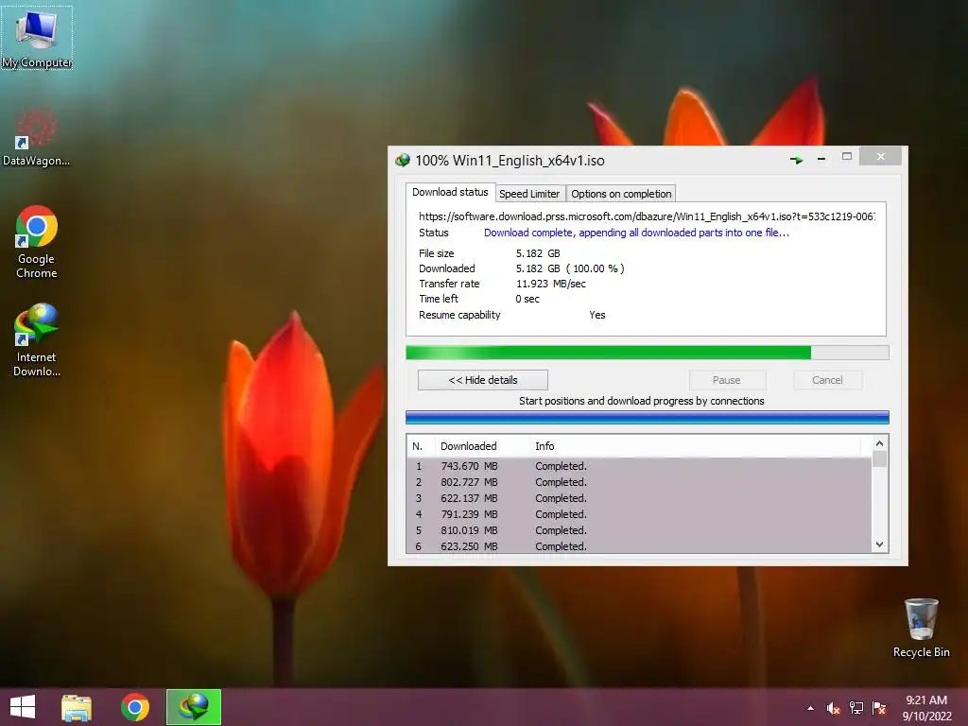Maximize the IDM download window
The height and width of the screenshot is (726, 968).
click(847, 157)
